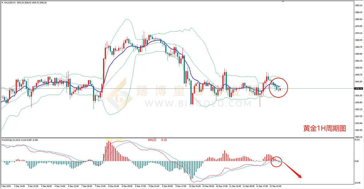Select the gray horizontal current-price line
Screen dimensions: 364x189
click(x=177, y=88)
